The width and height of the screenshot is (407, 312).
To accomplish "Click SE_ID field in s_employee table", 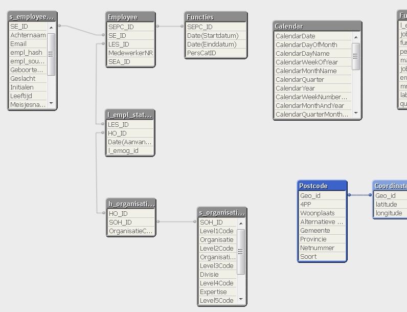I will pos(28,27).
